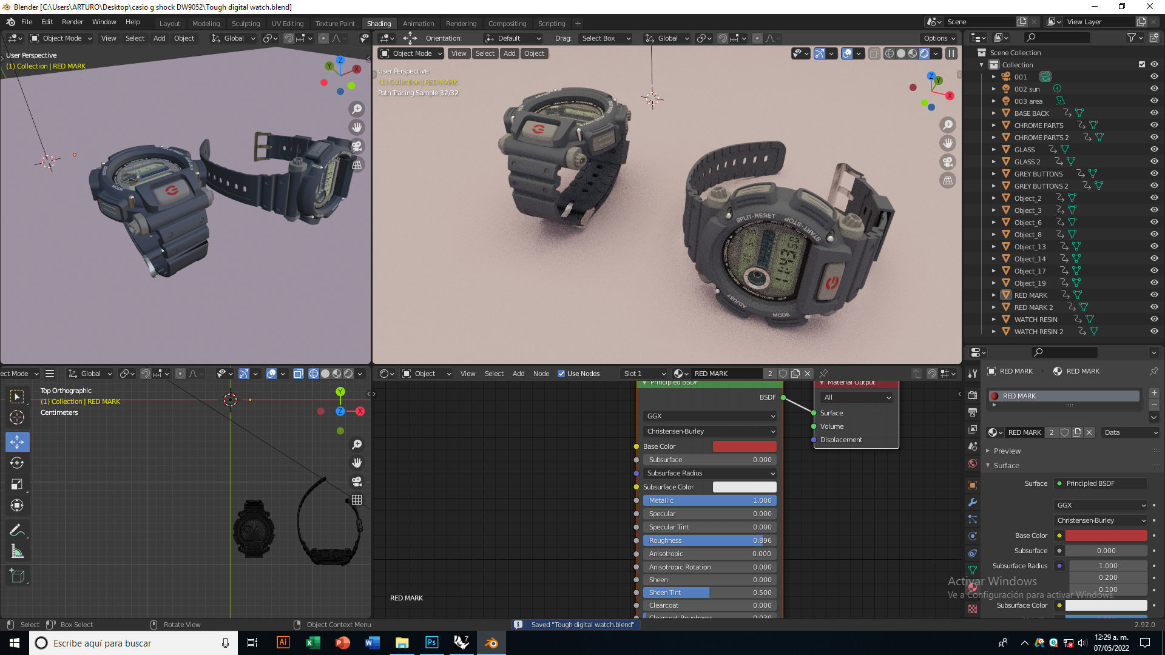Open the Texture properties tab
Image resolution: width=1165 pixels, height=655 pixels.
point(973,609)
